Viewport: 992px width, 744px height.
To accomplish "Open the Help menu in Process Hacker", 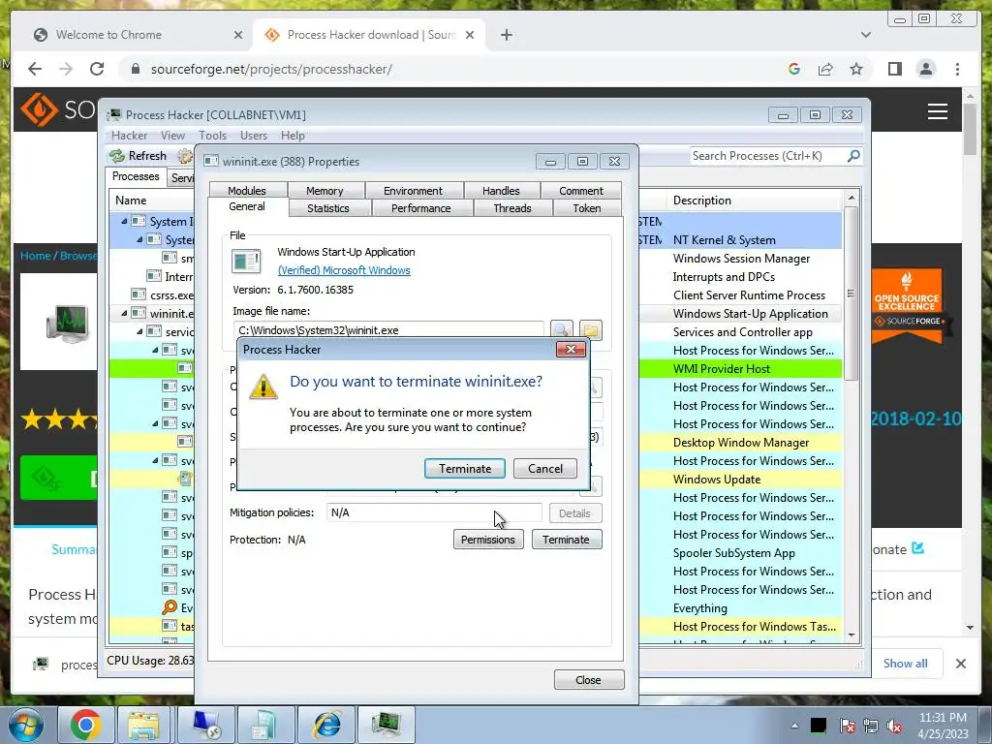I will pyautogui.click(x=293, y=136).
